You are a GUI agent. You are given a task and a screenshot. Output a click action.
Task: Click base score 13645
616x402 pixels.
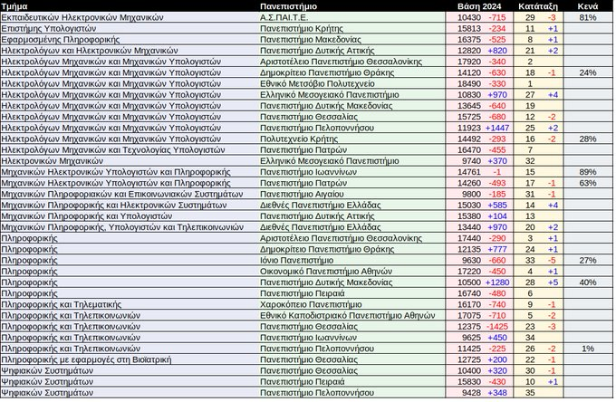click(x=469, y=106)
